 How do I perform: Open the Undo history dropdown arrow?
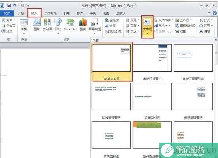point(18,5)
